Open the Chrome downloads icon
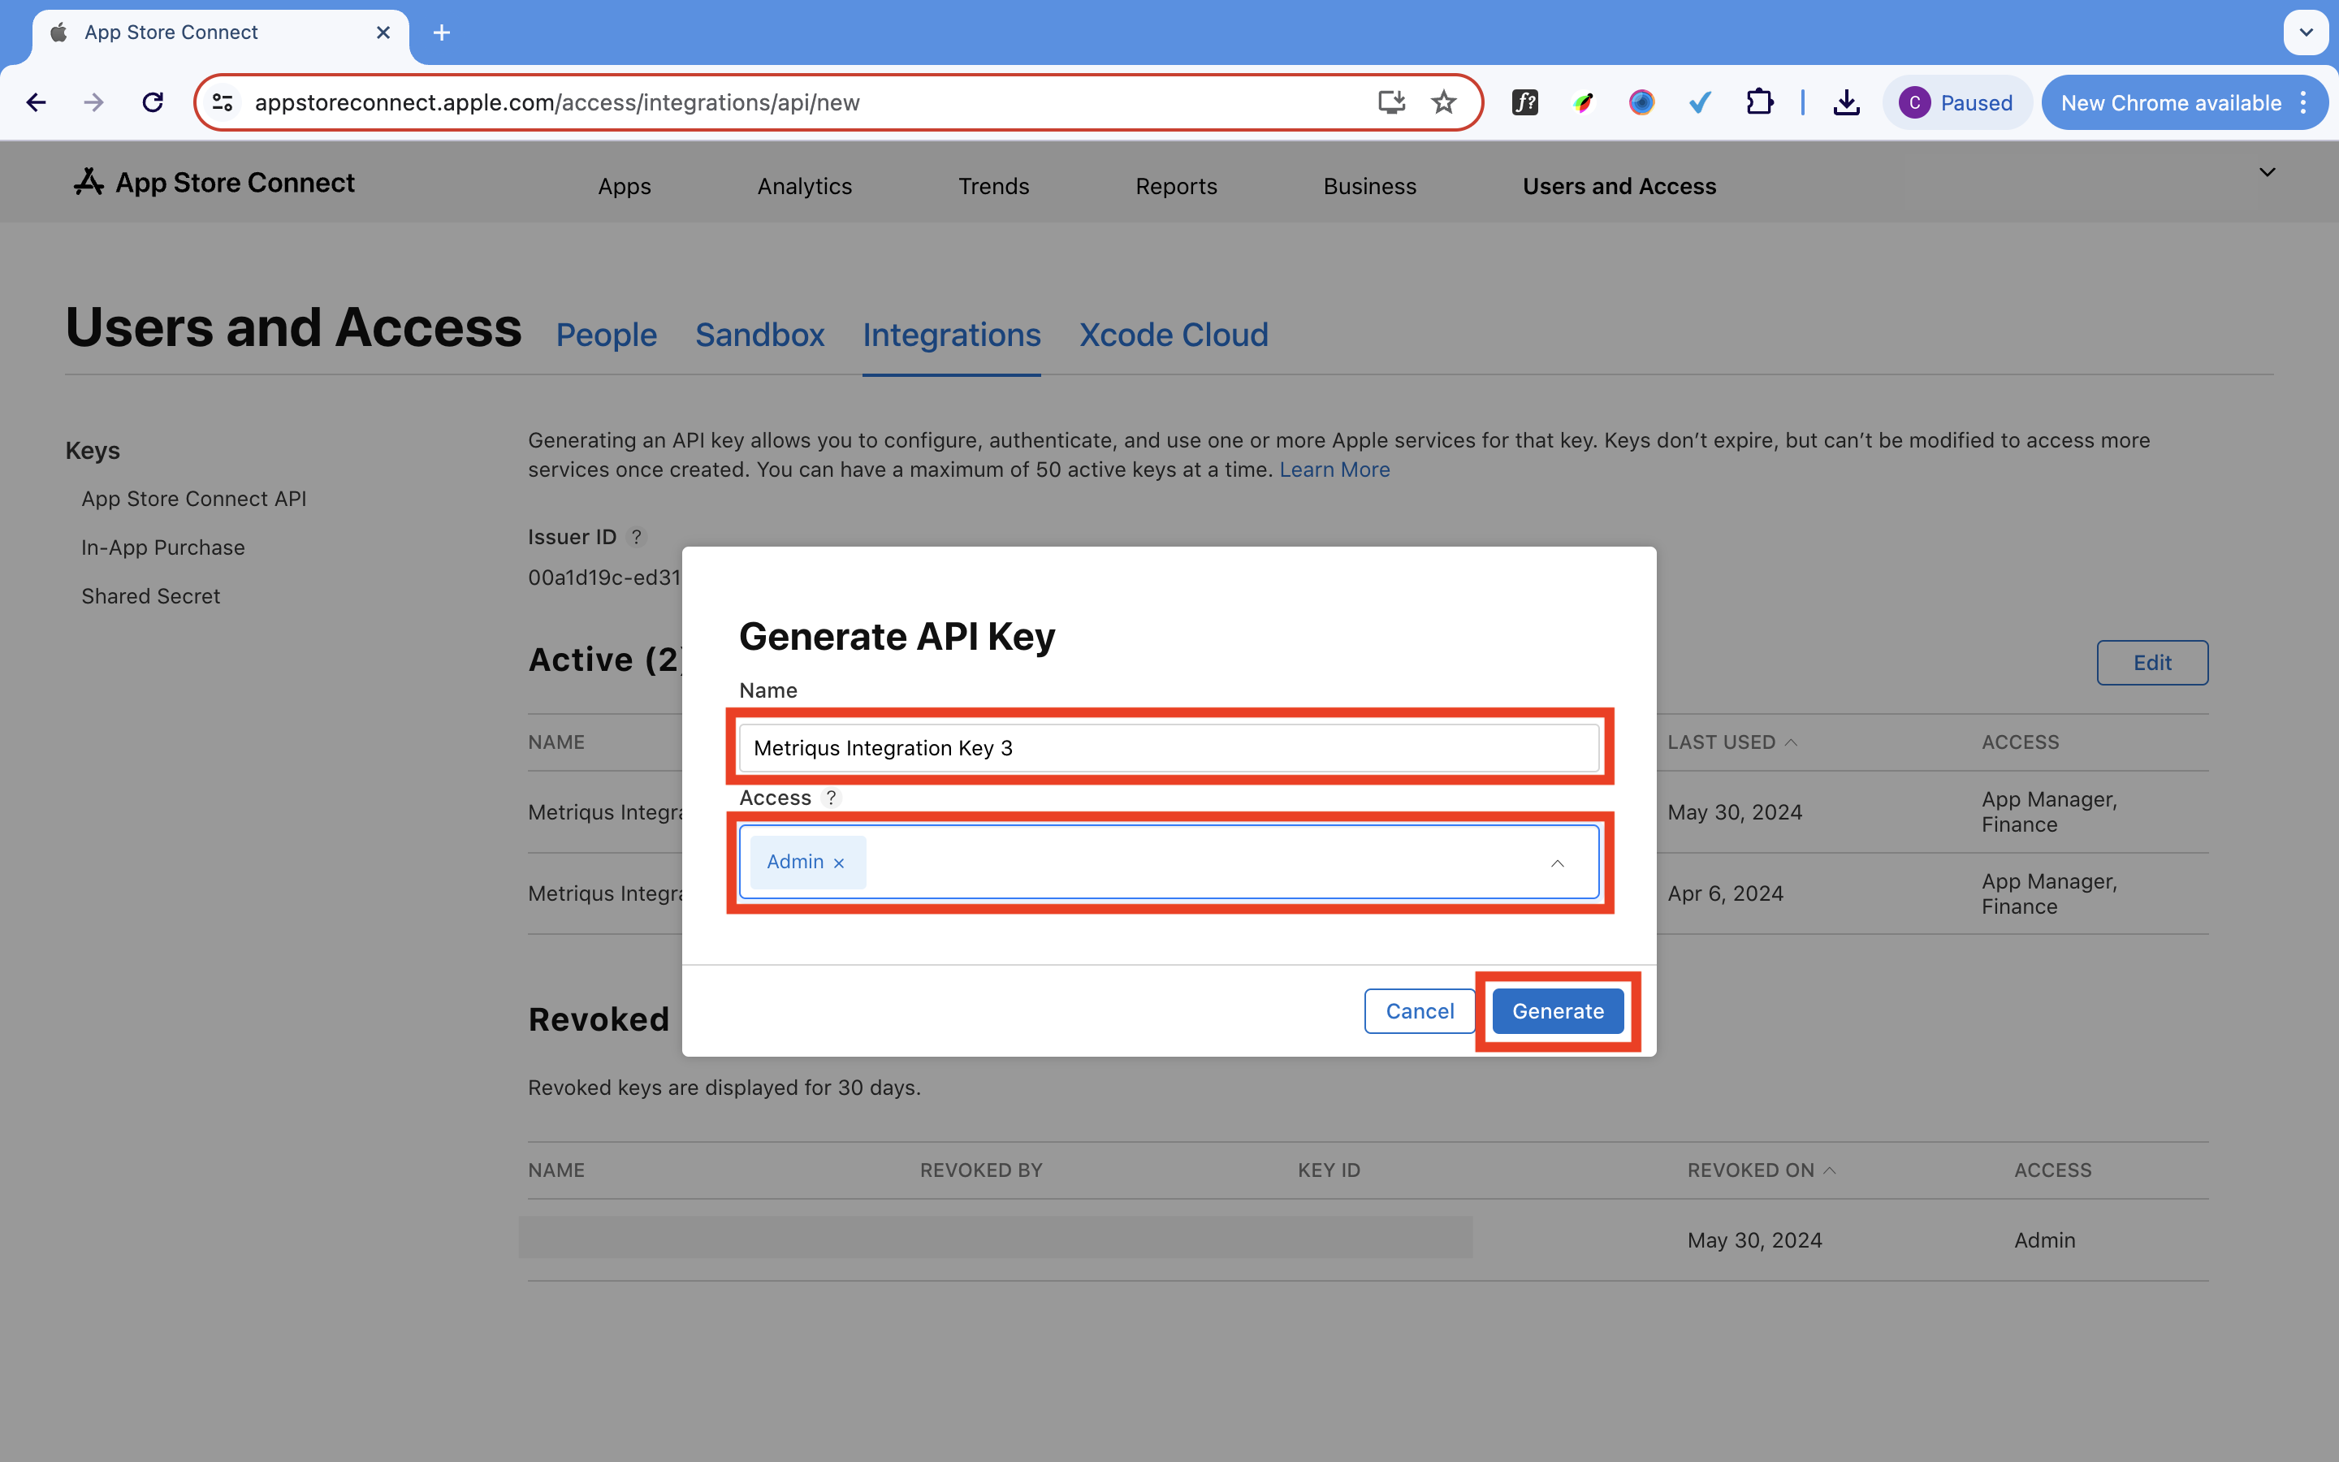 pyautogui.click(x=1846, y=102)
